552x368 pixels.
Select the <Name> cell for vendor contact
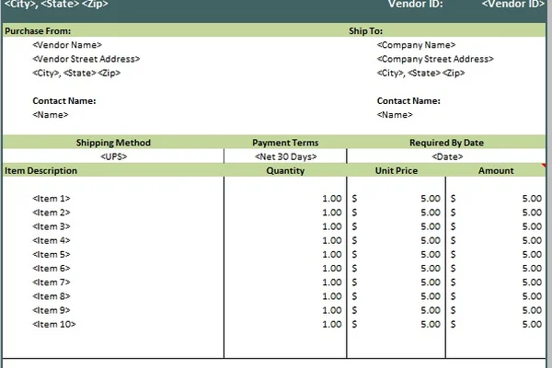[x=51, y=115]
